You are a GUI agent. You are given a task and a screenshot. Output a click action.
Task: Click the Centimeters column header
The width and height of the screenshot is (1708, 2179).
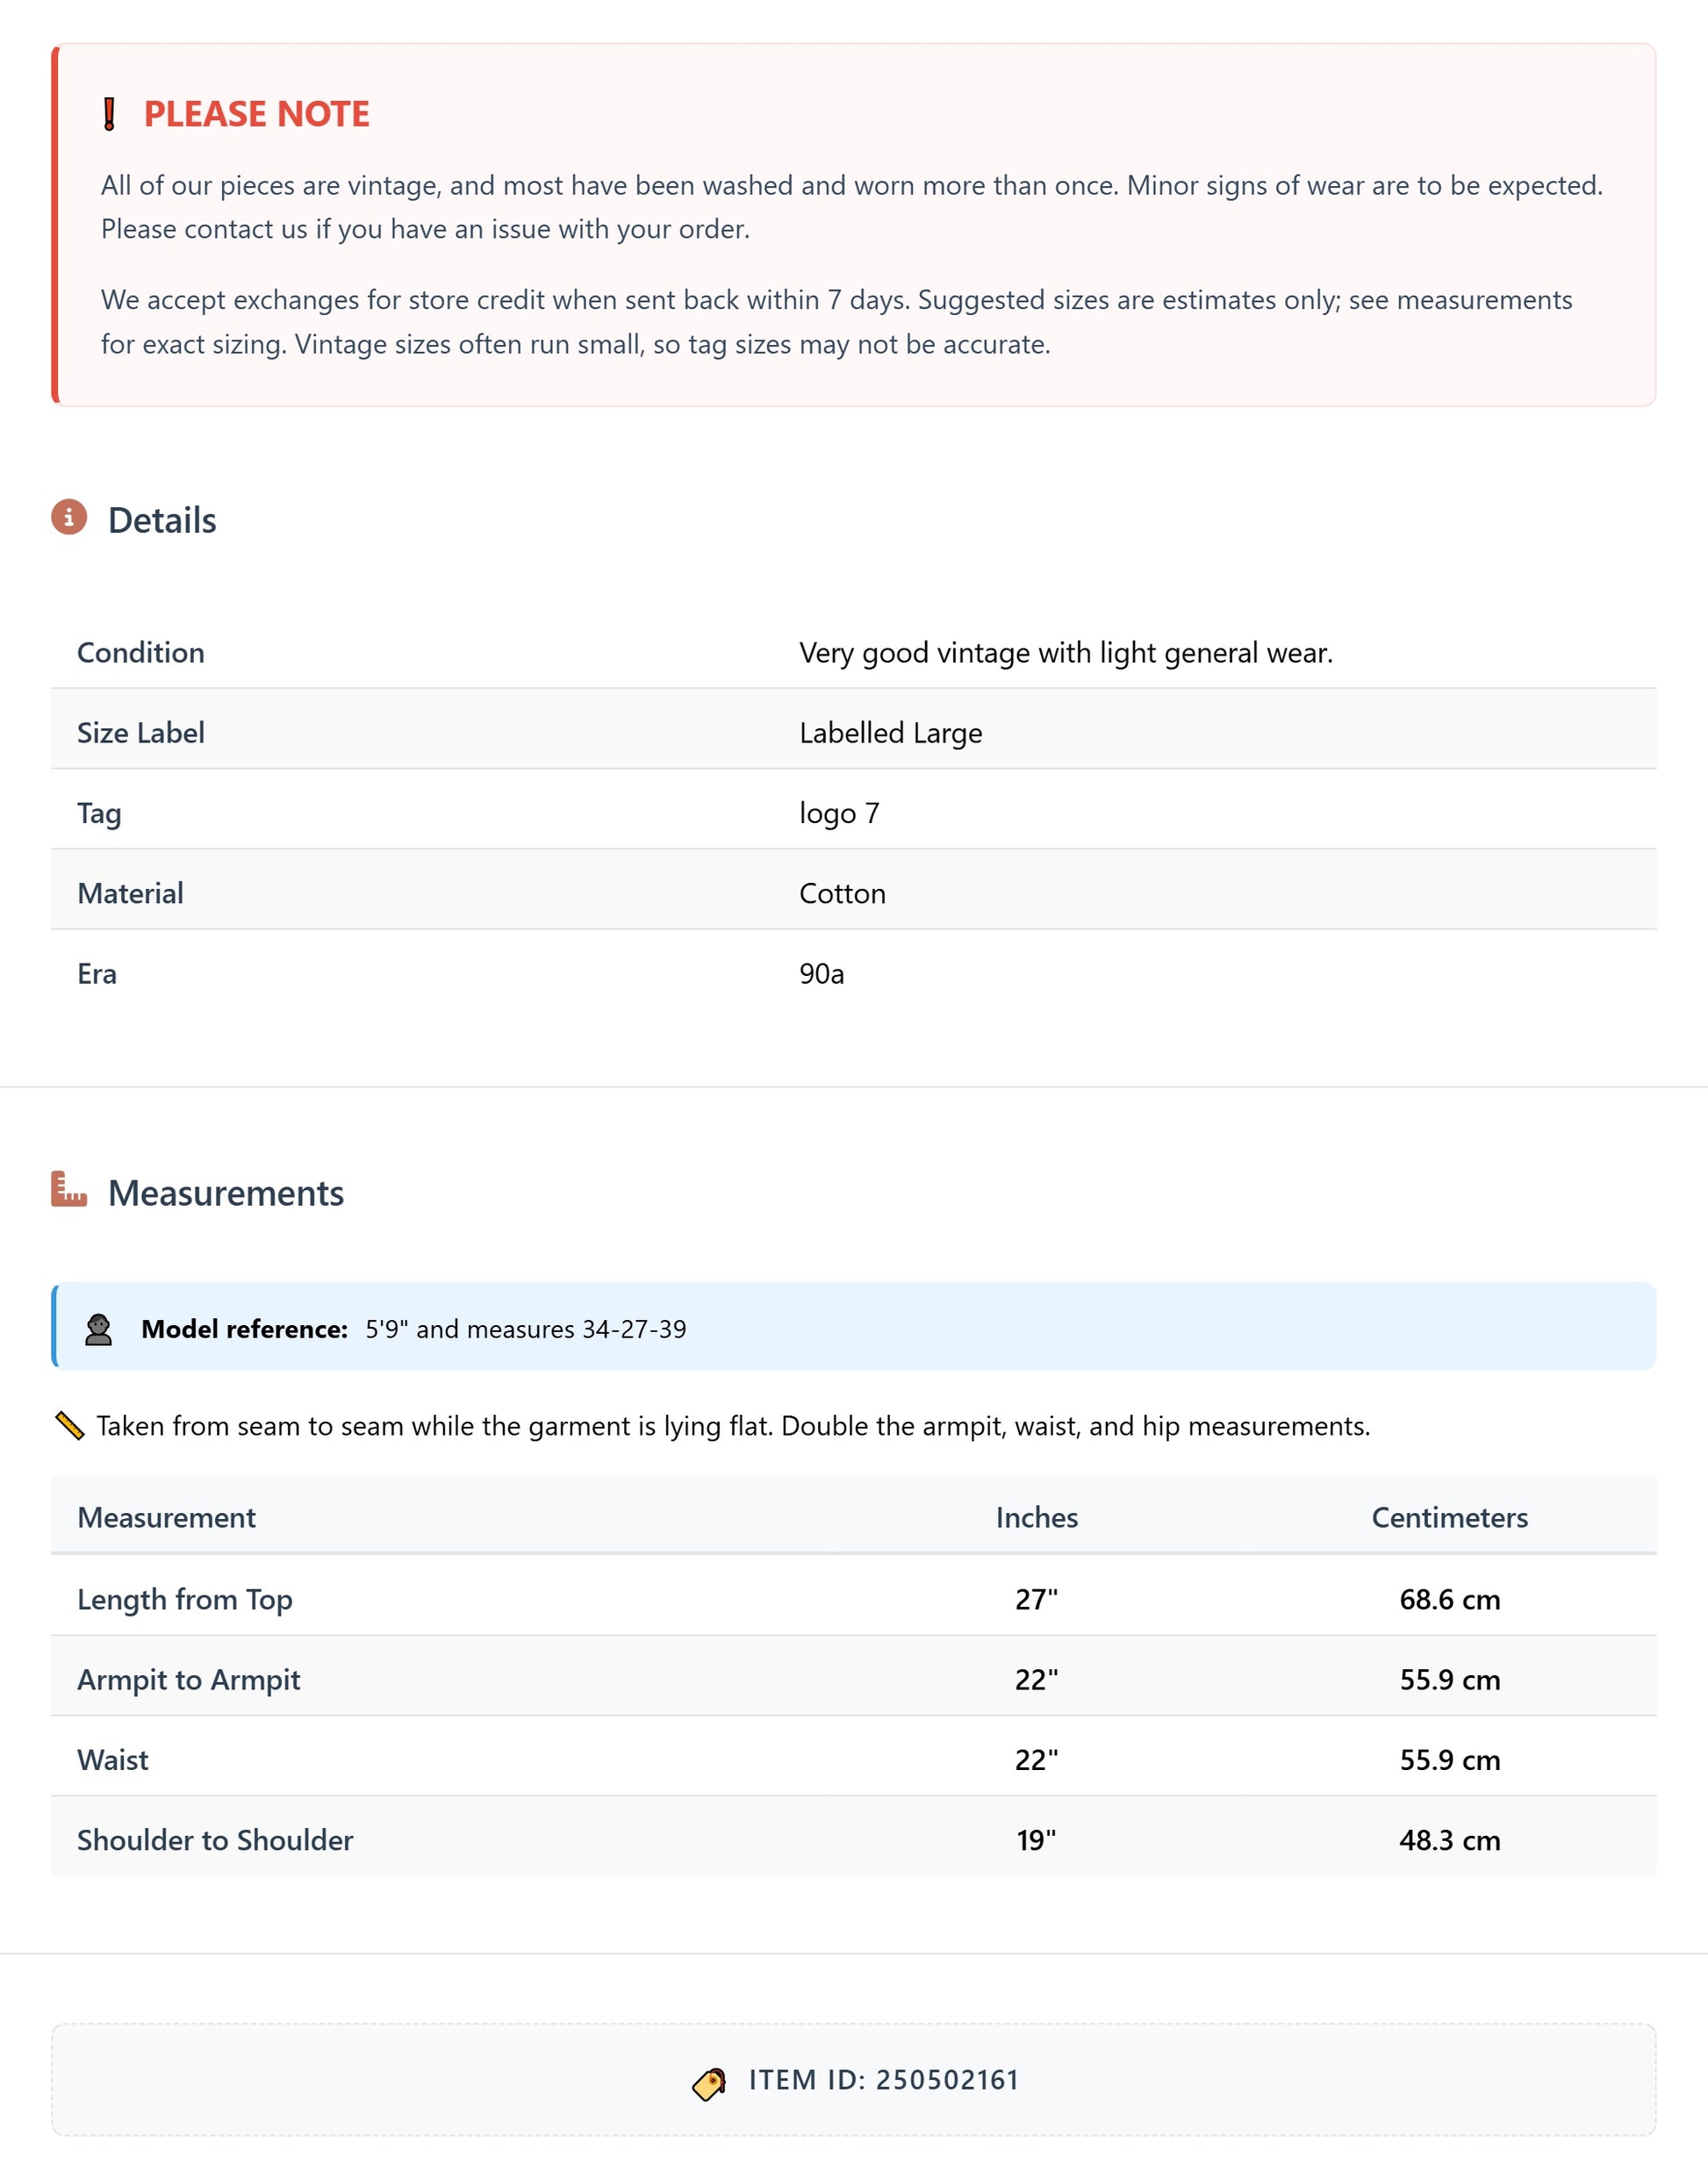[x=1449, y=1517]
